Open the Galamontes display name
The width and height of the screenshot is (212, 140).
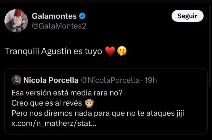coord(54,16)
